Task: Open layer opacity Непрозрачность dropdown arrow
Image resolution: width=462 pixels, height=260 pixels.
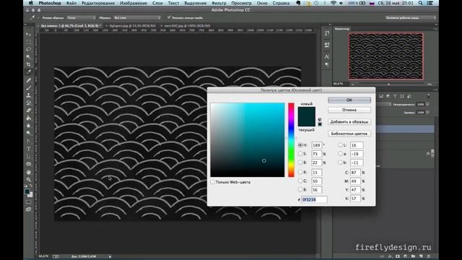Action: pyautogui.click(x=427, y=104)
